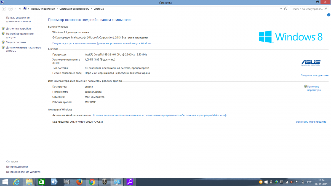This screenshot has height=186, width=331.
Task: Click the Панель управления breadcrumb
Action: pyautogui.click(x=43, y=9)
